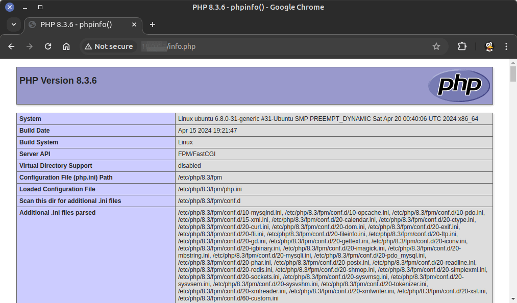The height and width of the screenshot is (303, 517).
Task: Open site info via Not secure badge
Action: [x=108, y=46]
